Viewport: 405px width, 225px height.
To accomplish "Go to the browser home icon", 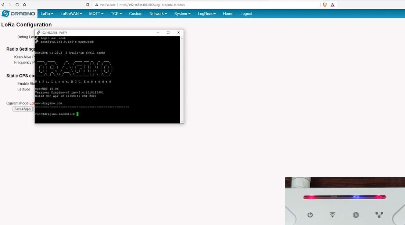I will (24, 5).
